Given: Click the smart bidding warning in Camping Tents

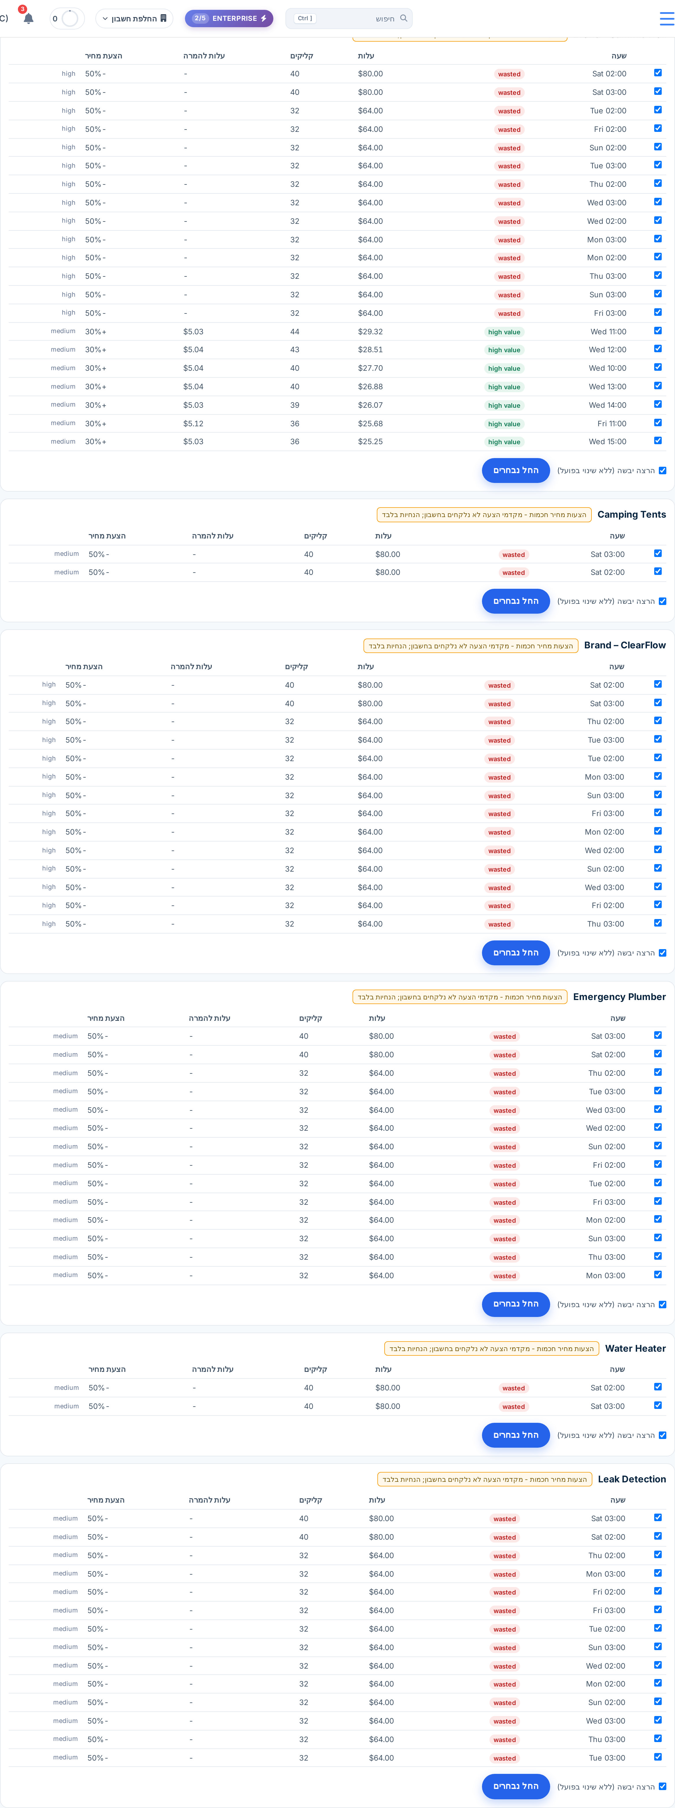Looking at the screenshot, I should (484, 515).
